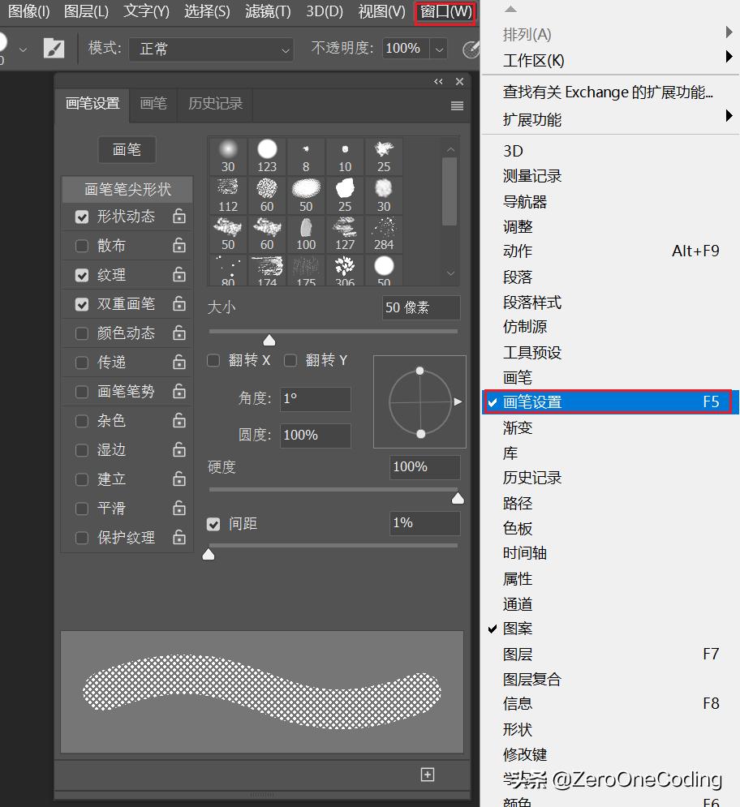Open the blend mode 正常 dropdown
Viewport: 740px width, 807px height.
[x=211, y=49]
